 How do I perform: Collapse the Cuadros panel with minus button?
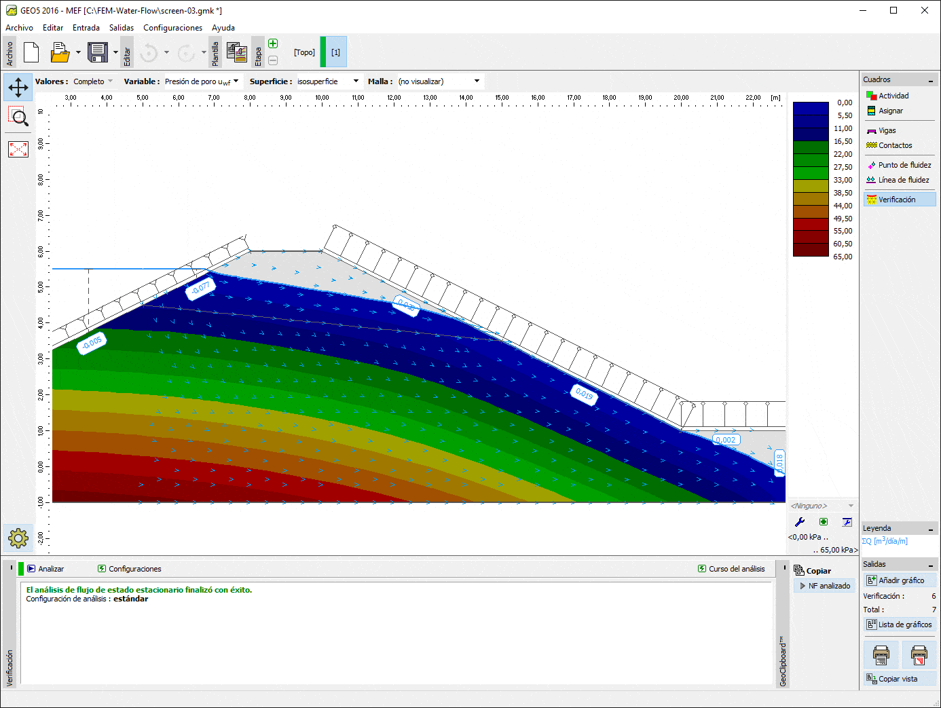point(931,80)
